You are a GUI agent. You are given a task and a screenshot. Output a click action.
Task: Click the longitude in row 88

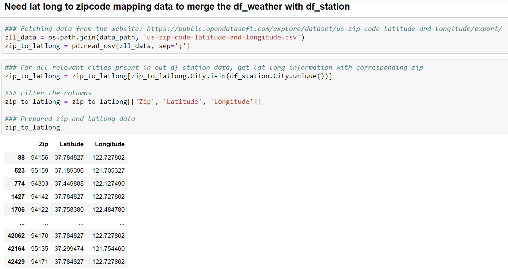coord(107,157)
